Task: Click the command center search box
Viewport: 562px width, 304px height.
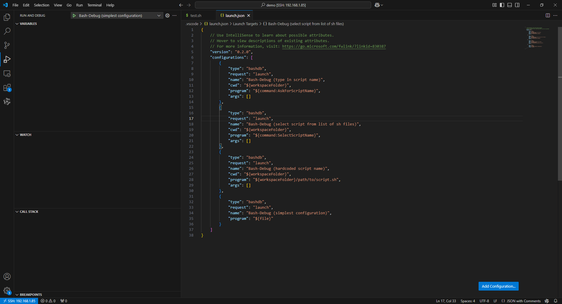Action: 283,5
